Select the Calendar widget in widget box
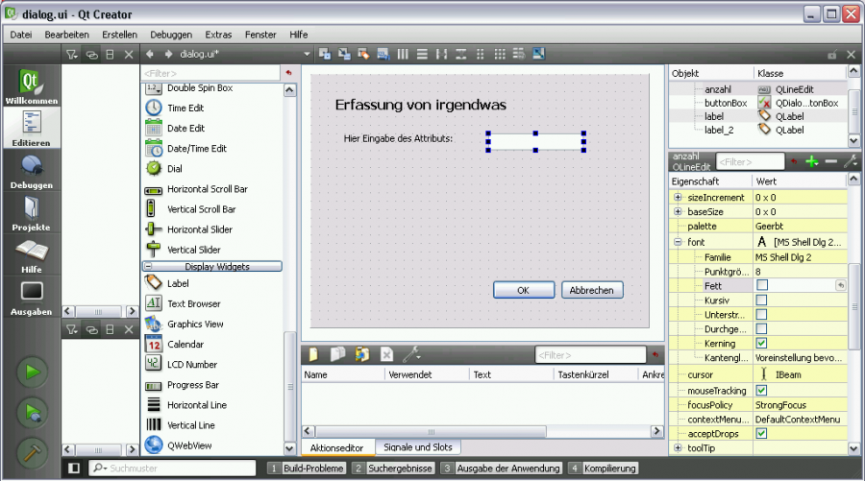The image size is (865, 481). pyautogui.click(x=185, y=345)
